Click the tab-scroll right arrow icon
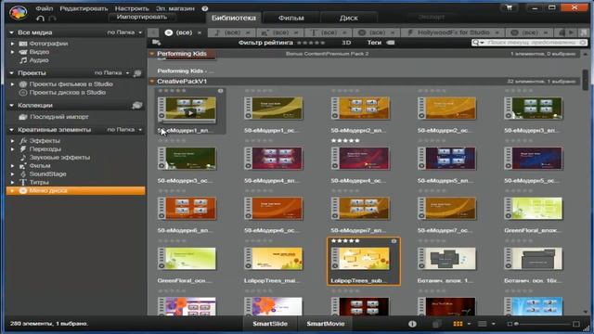 [571, 32]
